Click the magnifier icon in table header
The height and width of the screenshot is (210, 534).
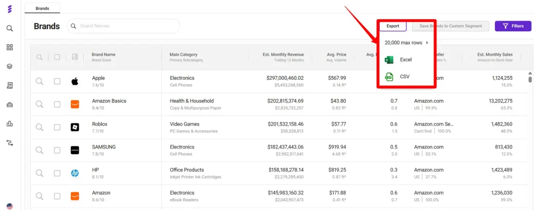pyautogui.click(x=40, y=57)
